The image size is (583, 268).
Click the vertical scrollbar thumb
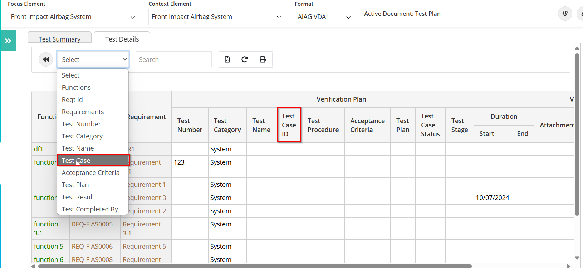pyautogui.click(x=577, y=135)
